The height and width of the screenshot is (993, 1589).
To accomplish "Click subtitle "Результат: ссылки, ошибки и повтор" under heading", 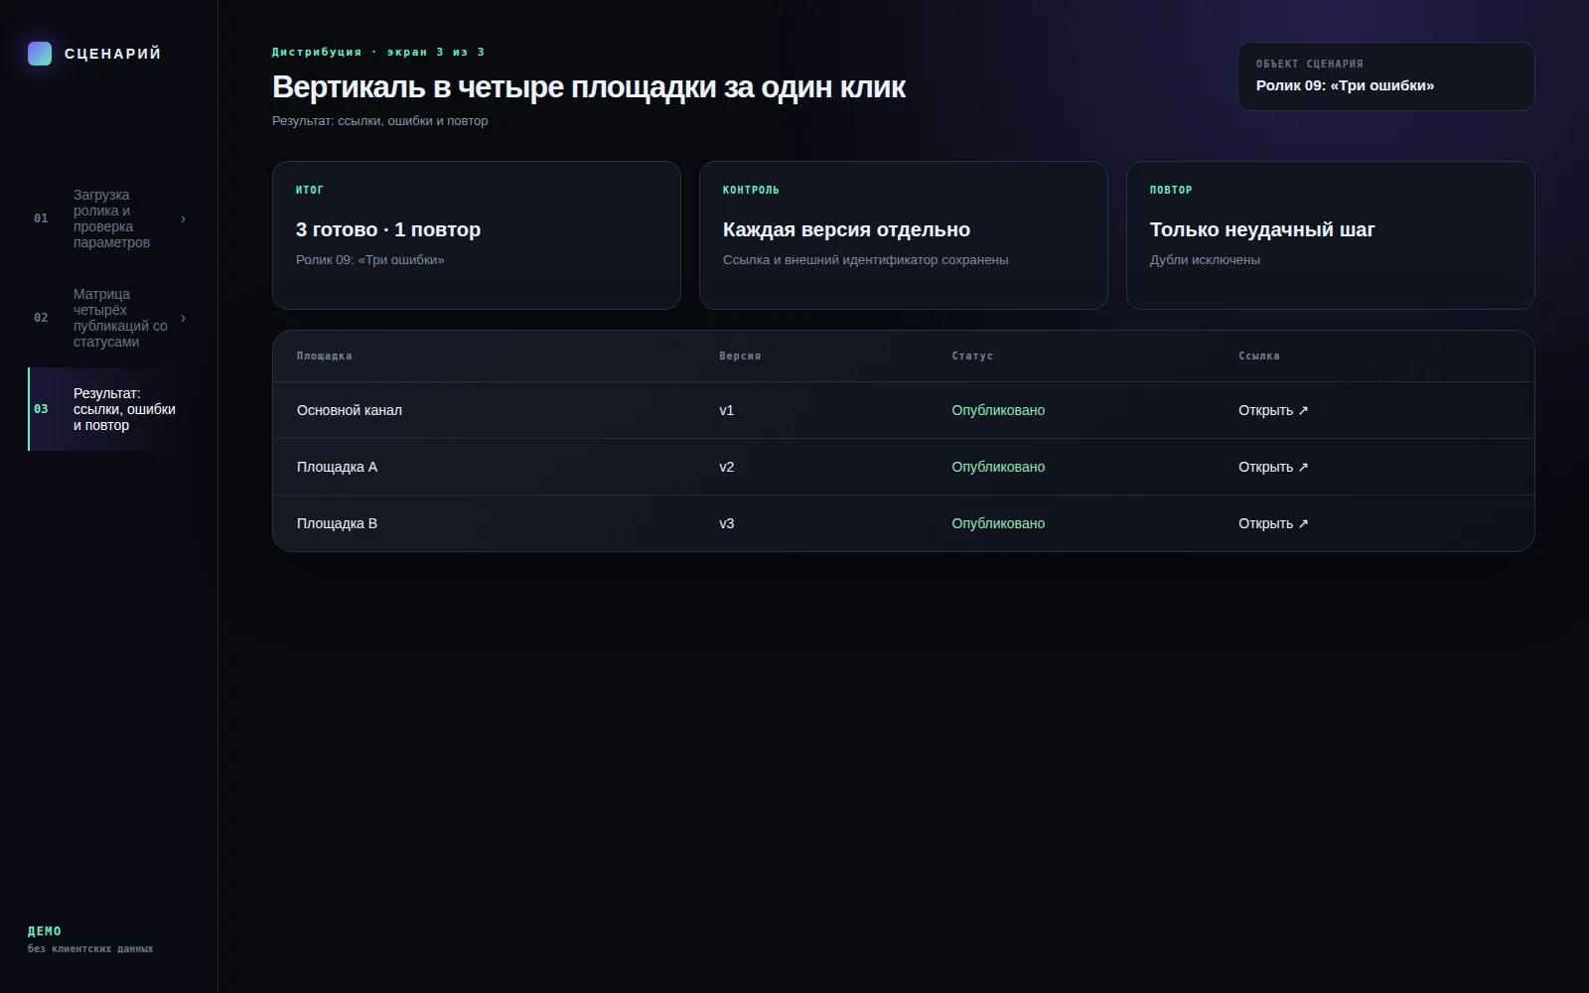I will 380,121.
